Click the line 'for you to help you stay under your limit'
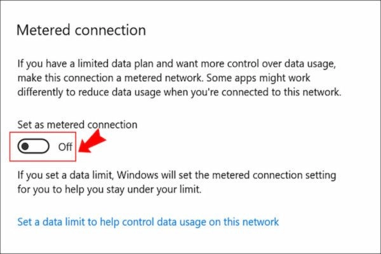The image size is (381, 254). [x=111, y=187]
